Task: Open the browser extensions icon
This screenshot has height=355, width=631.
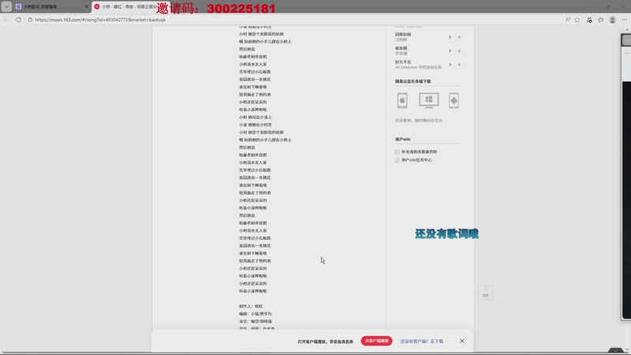Action: pyautogui.click(x=589, y=20)
